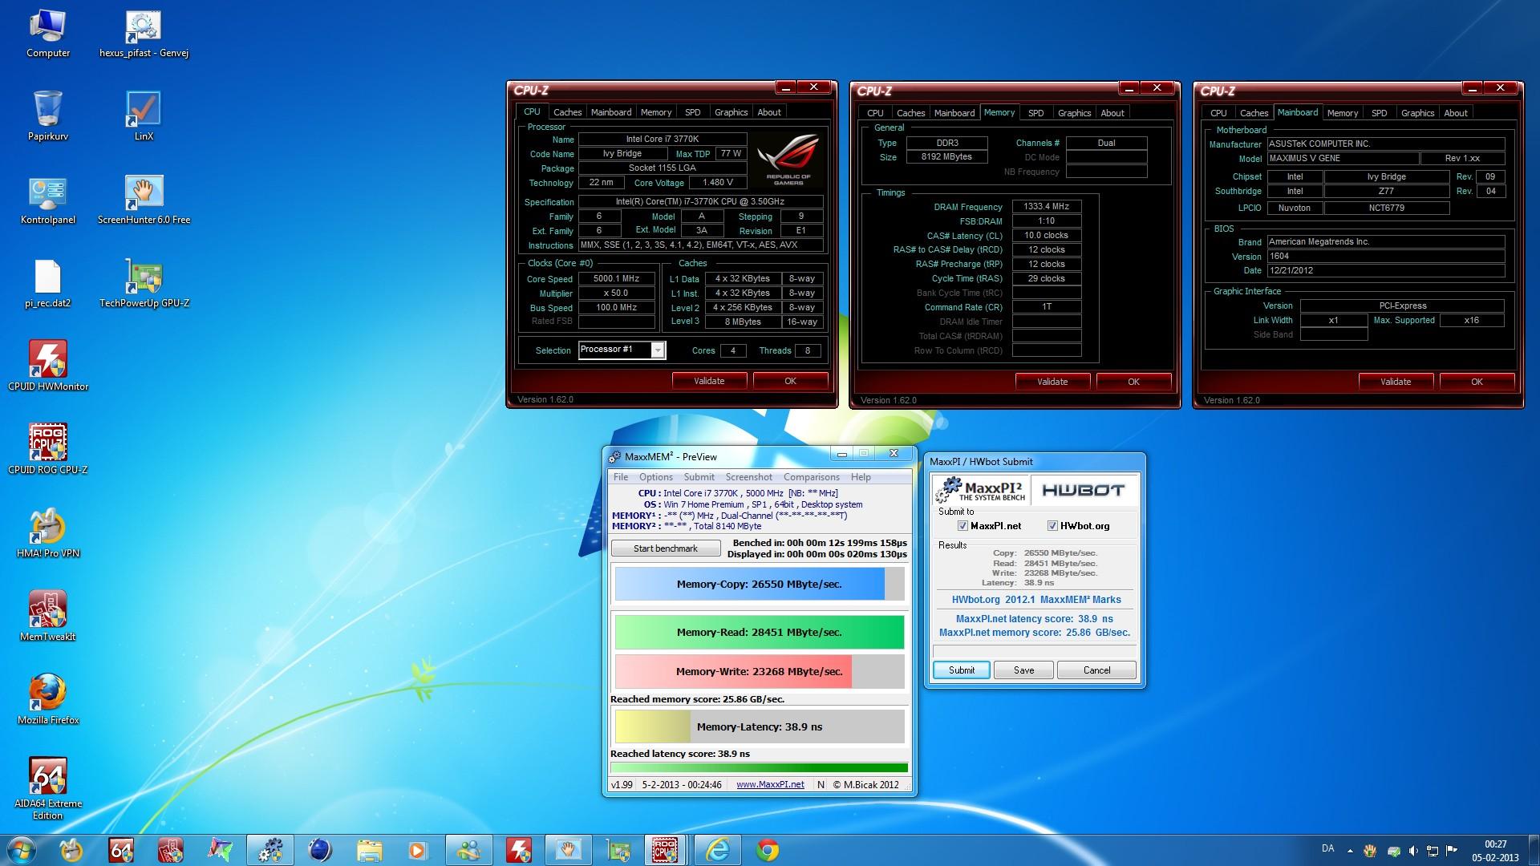The height and width of the screenshot is (866, 1540).
Task: Click the Name Intel Core i7 3770K field
Action: coord(663,140)
